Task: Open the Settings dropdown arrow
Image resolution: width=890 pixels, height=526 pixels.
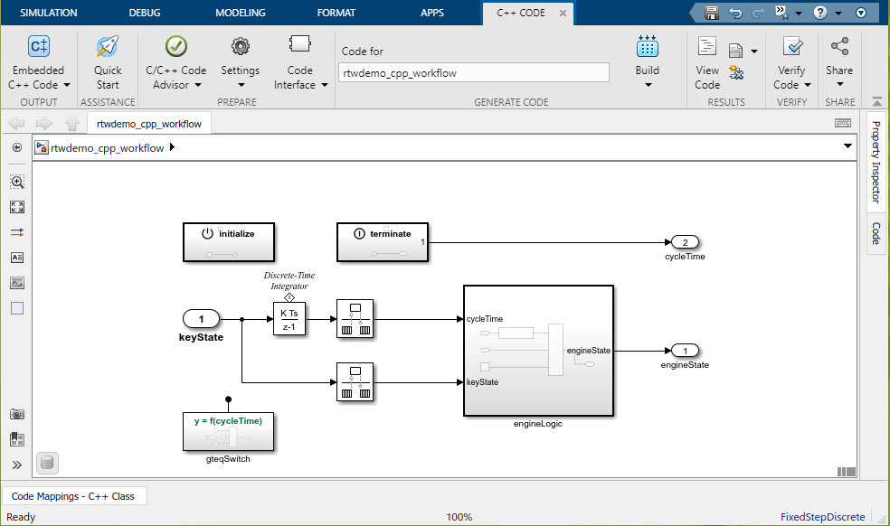Action: pos(241,85)
